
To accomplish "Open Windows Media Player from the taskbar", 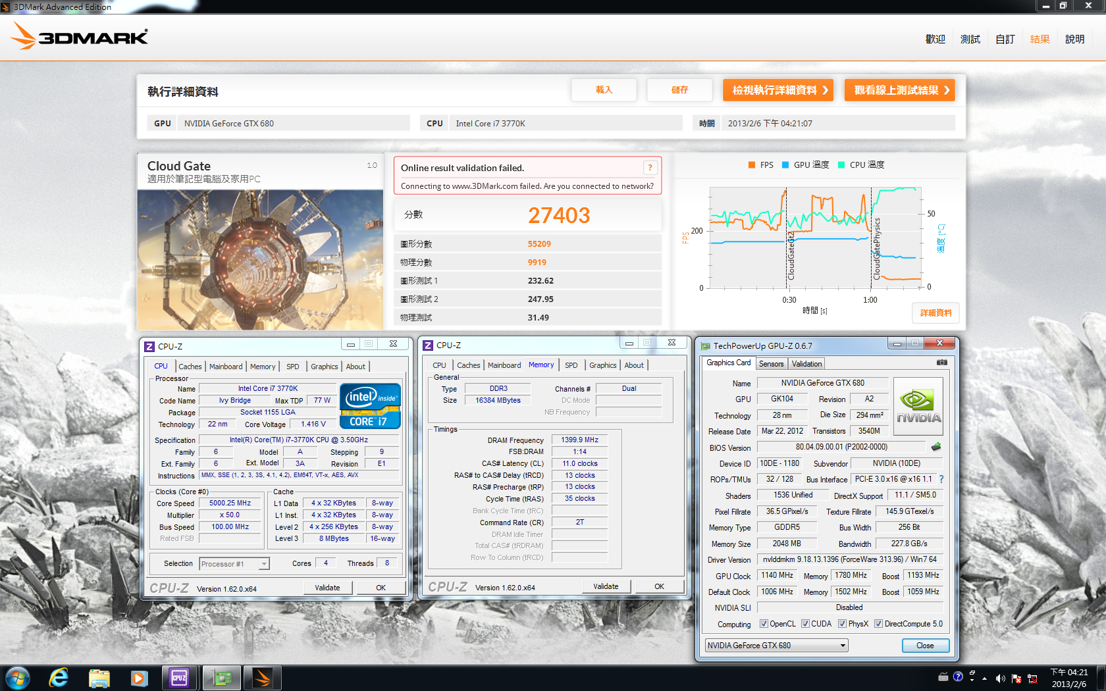I will [139, 678].
